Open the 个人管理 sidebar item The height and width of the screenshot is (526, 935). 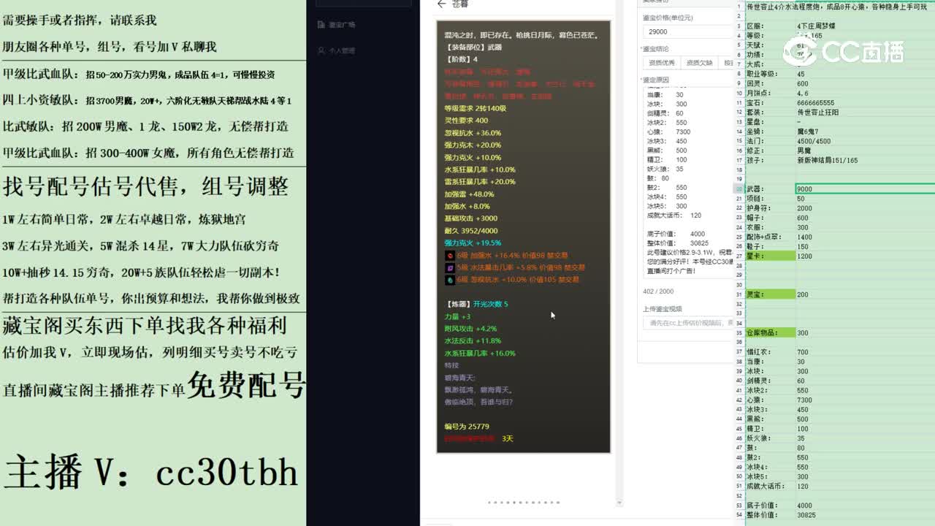[x=337, y=51]
